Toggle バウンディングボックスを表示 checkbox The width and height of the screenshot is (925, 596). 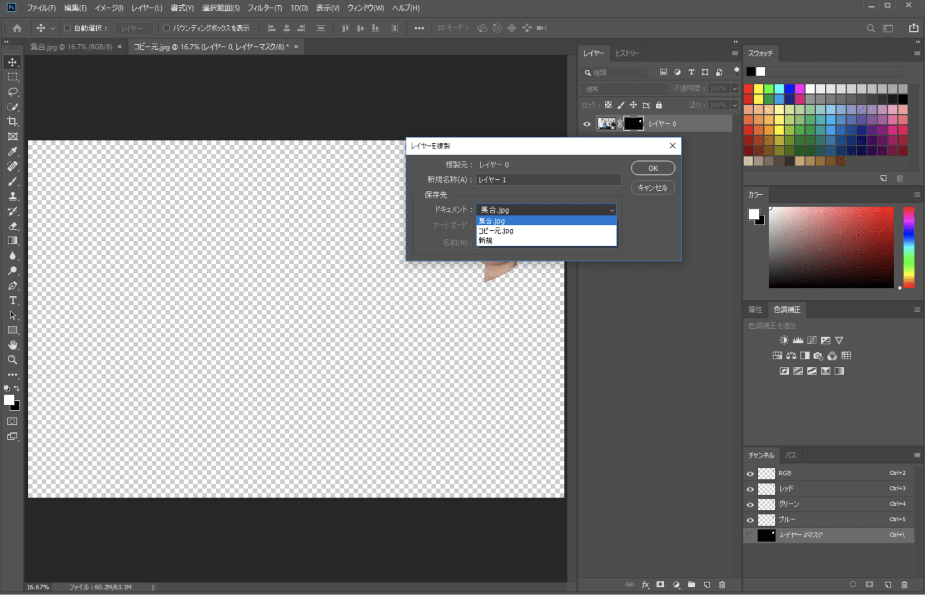click(x=166, y=28)
